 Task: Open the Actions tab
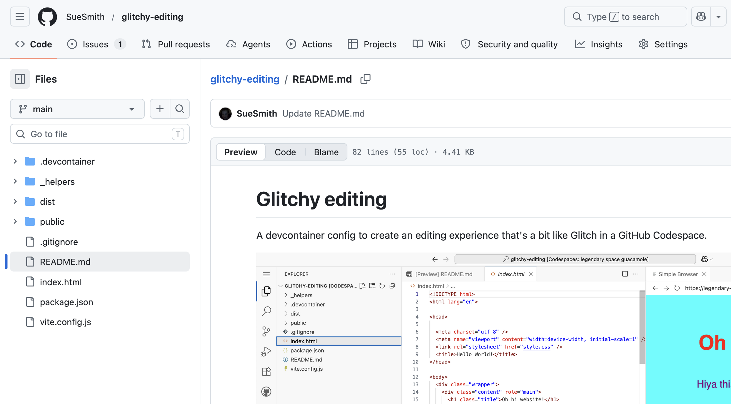point(309,44)
